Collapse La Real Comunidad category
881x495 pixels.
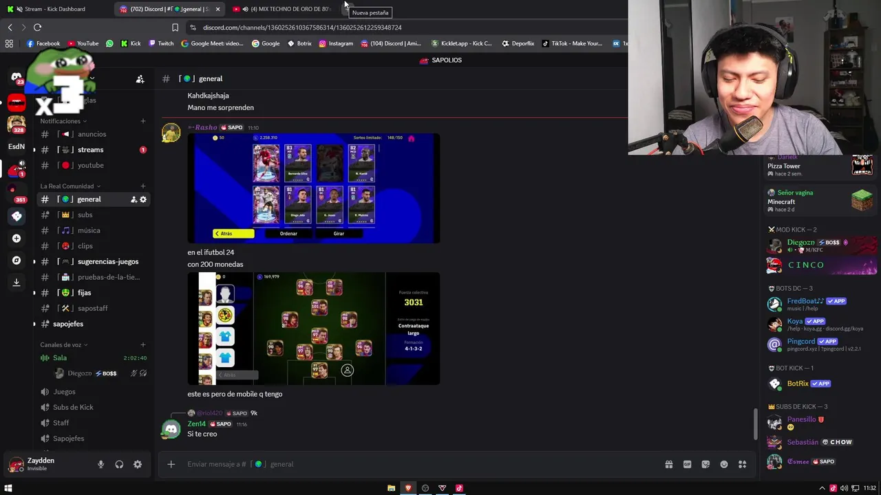coord(70,186)
